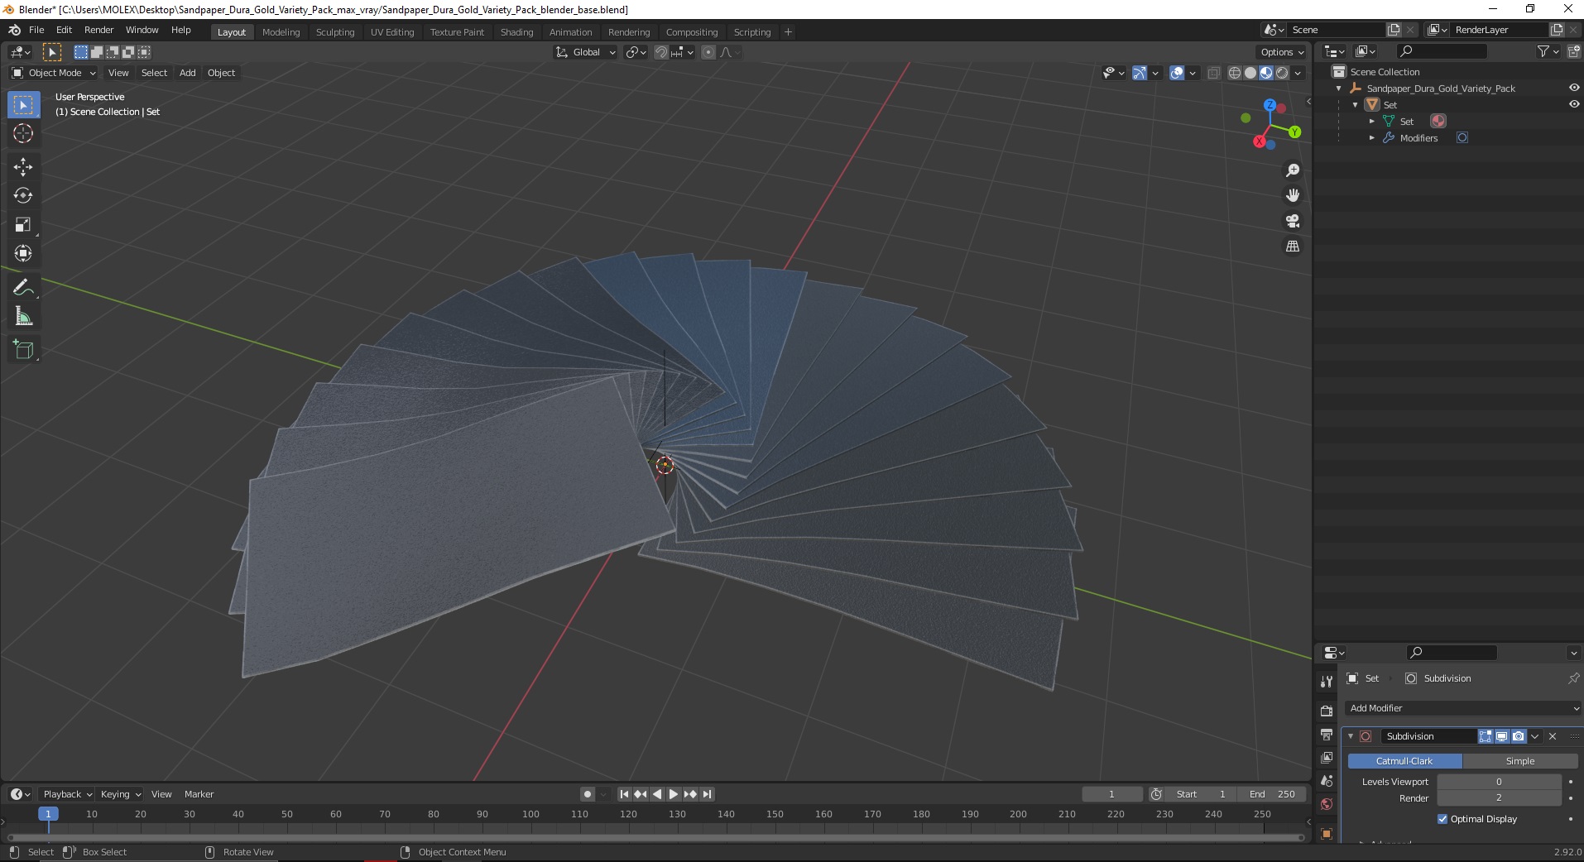The width and height of the screenshot is (1584, 862).
Task: Activate the Rotate tool
Action: (x=23, y=195)
